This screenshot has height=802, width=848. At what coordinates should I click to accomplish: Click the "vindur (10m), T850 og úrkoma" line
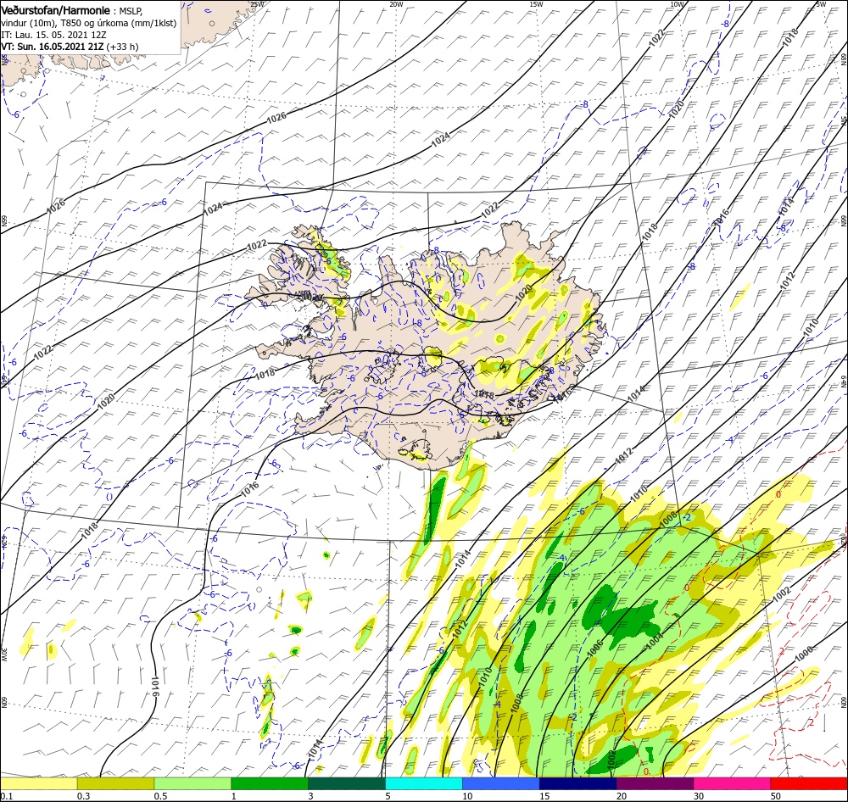coord(89,23)
